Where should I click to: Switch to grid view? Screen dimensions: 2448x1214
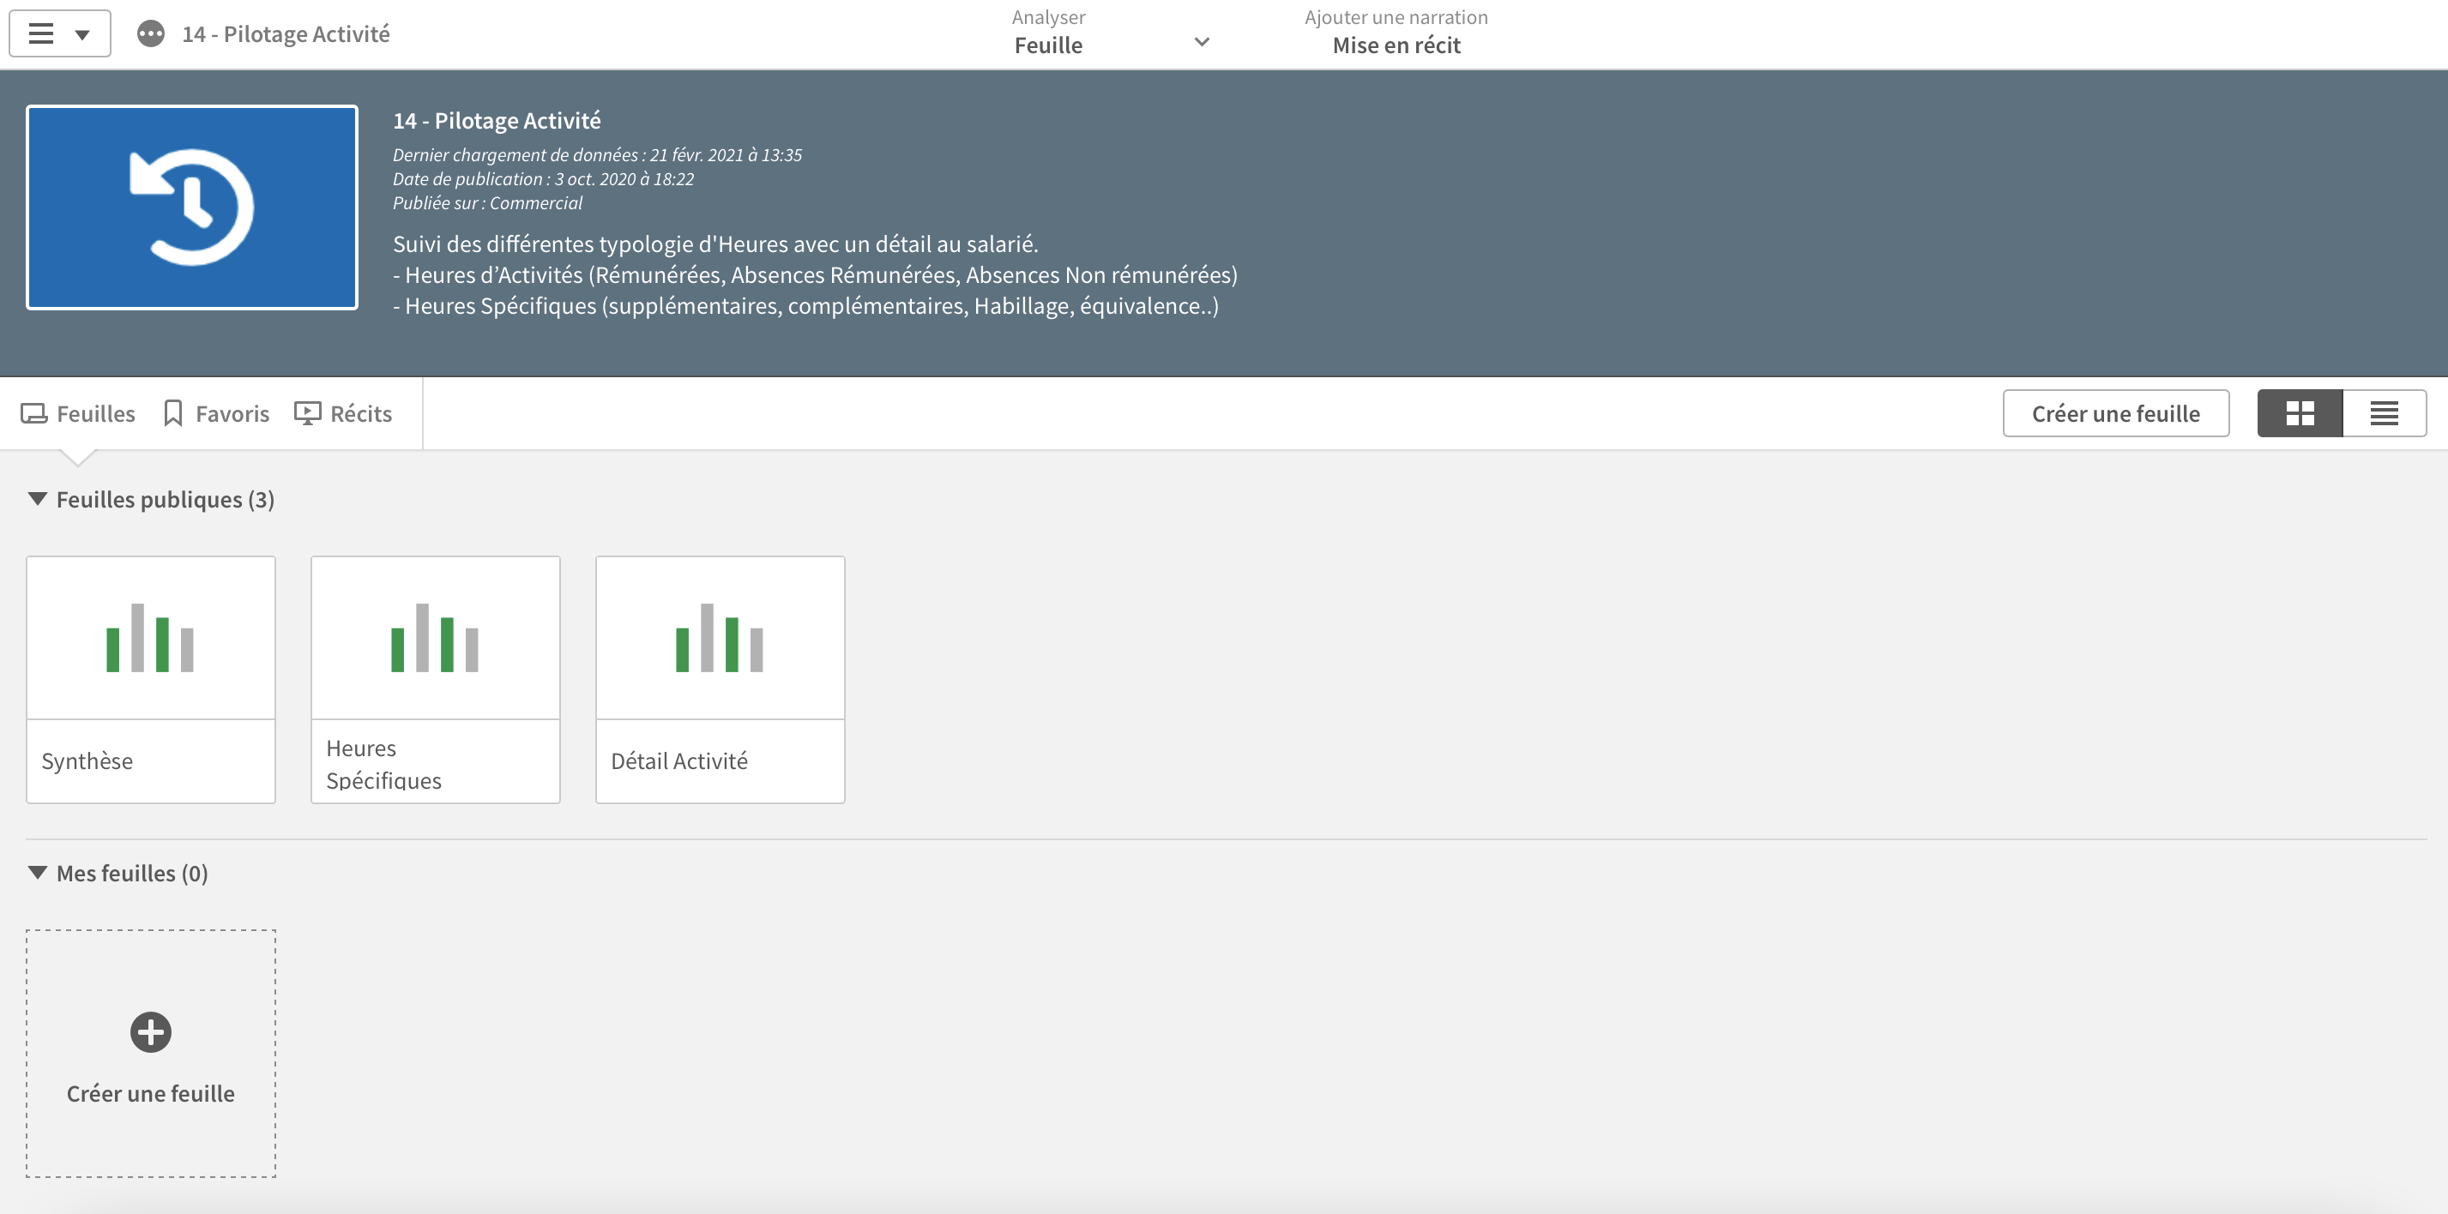click(2300, 413)
